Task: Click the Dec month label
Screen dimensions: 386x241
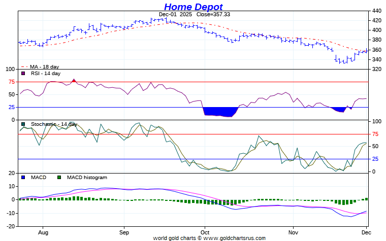Action: click(366, 232)
